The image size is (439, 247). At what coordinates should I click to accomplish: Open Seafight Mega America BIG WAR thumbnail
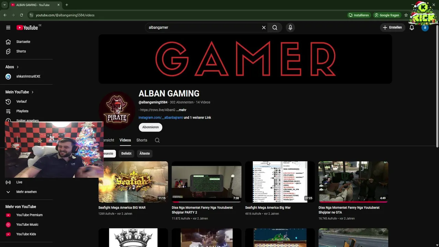click(x=133, y=182)
